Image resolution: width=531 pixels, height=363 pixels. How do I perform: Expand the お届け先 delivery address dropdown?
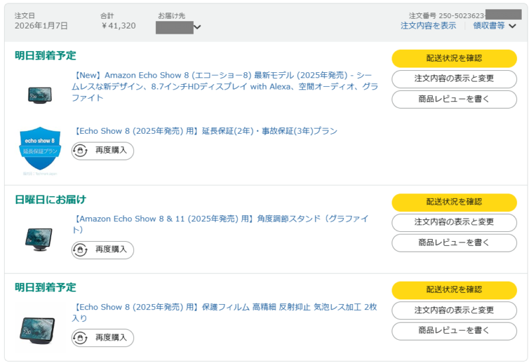pyautogui.click(x=197, y=27)
